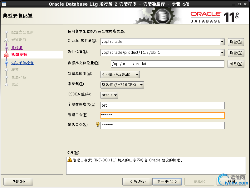Open the 数据库版本 企业版 dropdown
250x188 pixels.
click(x=120, y=74)
